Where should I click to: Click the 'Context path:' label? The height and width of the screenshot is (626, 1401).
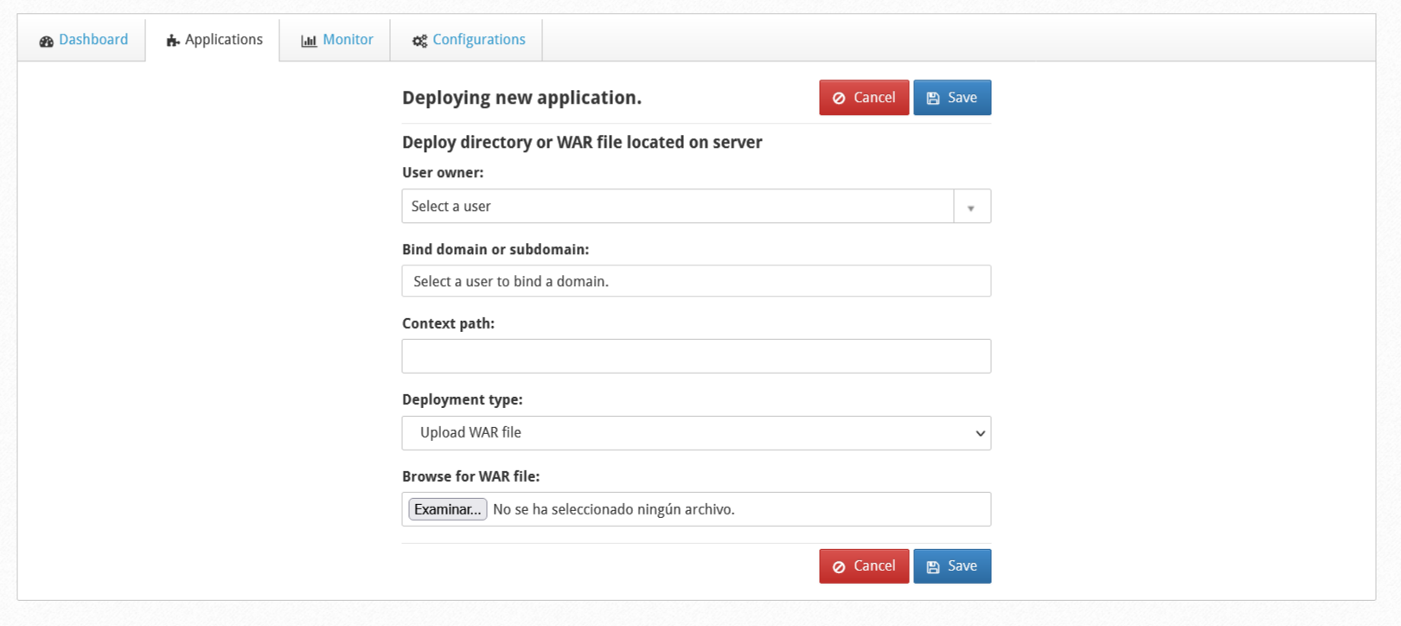coord(448,323)
